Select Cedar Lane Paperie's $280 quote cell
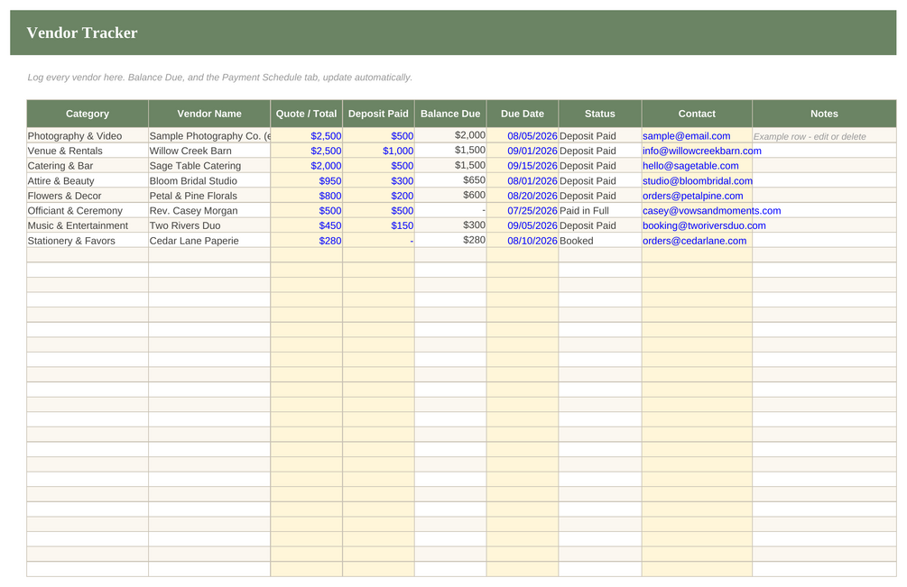 point(307,241)
